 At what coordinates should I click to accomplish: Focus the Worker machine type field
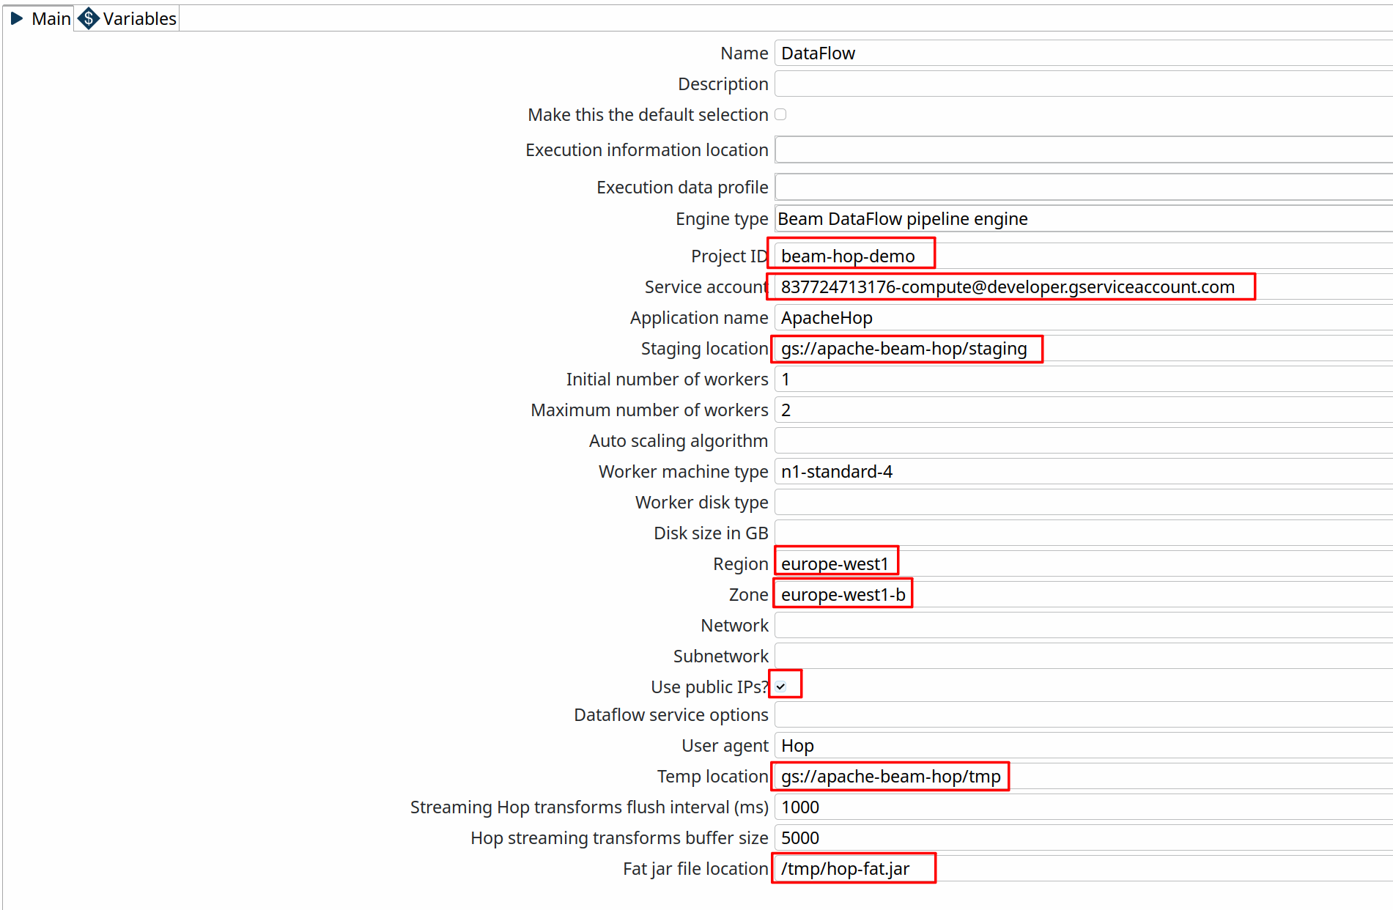pos(1083,472)
